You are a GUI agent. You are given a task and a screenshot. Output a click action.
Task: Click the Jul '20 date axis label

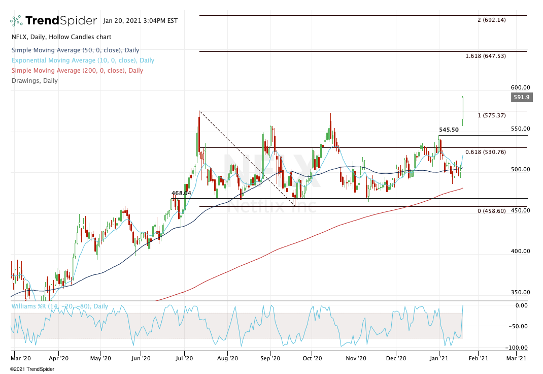coord(184,358)
